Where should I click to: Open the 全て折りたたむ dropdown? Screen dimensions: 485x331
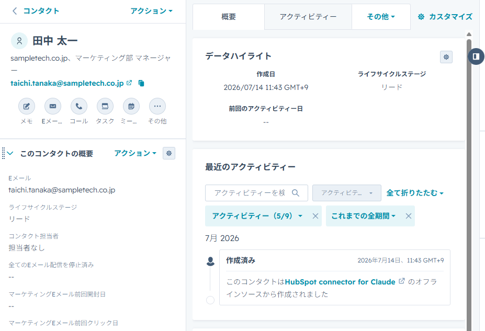[415, 193]
